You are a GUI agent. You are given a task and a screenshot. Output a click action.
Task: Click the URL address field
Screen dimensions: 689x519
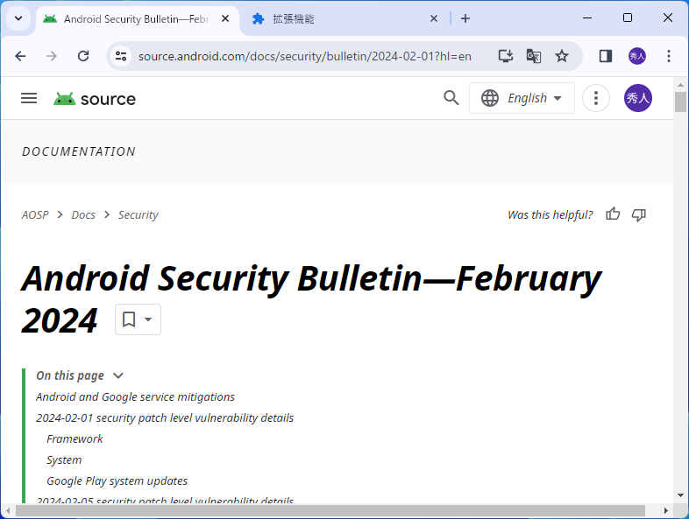tap(305, 56)
